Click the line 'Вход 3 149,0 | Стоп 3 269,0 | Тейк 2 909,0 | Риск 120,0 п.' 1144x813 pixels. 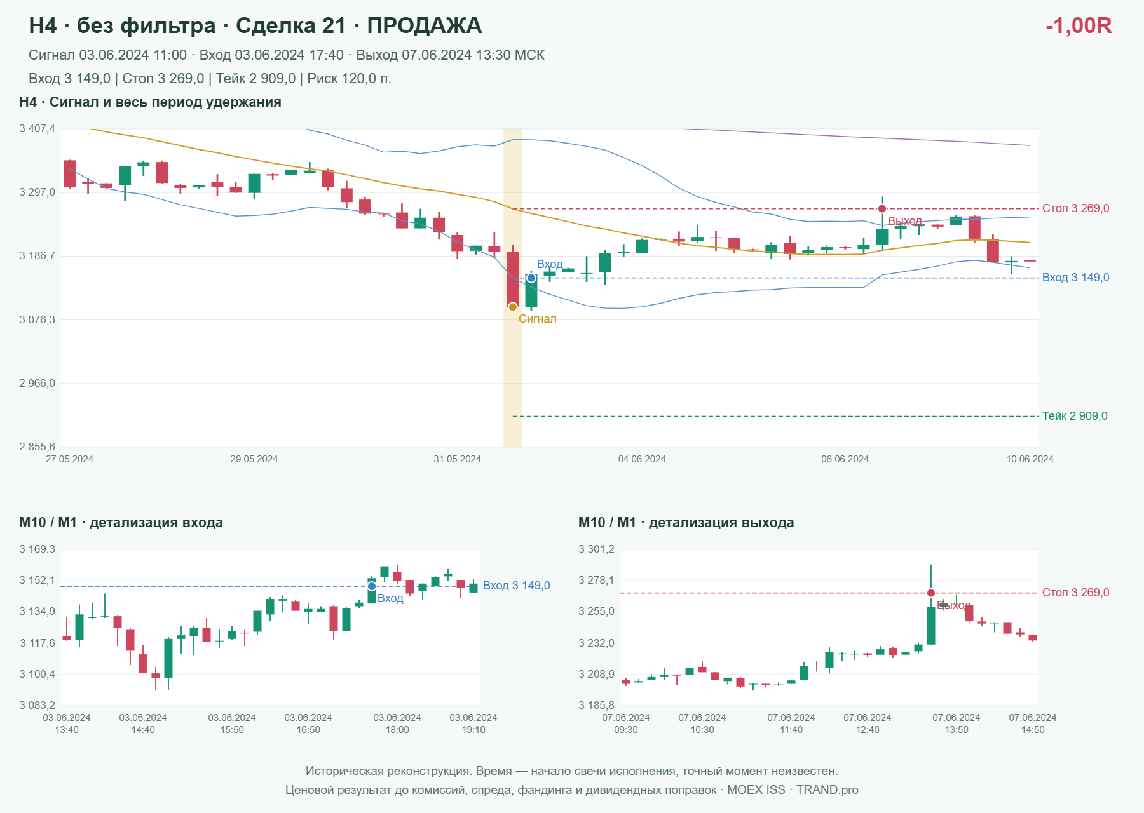point(210,79)
